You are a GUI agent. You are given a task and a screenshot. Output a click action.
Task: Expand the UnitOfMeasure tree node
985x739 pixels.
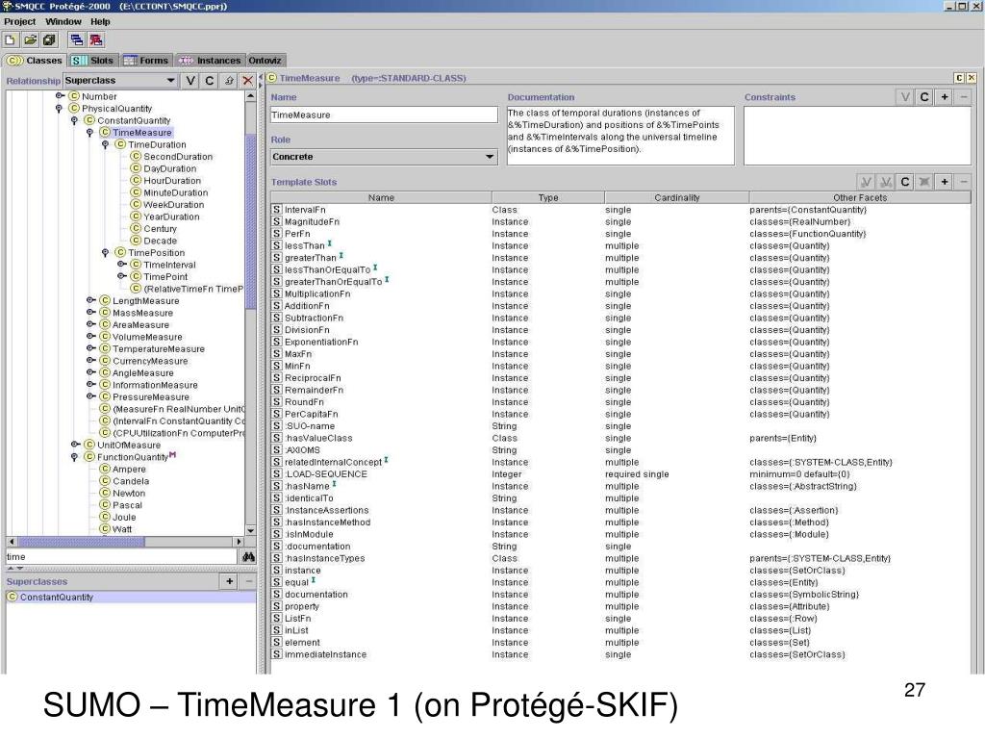tap(75, 445)
